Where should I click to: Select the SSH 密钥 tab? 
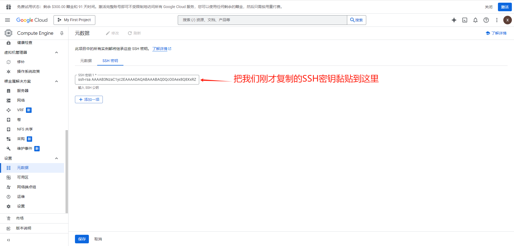[x=110, y=61]
